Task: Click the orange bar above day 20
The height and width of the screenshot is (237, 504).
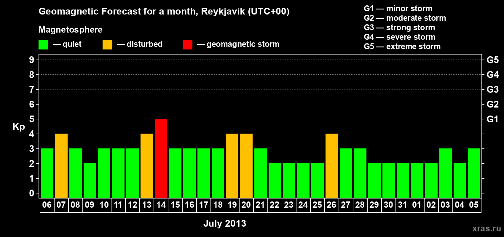Action: point(246,166)
